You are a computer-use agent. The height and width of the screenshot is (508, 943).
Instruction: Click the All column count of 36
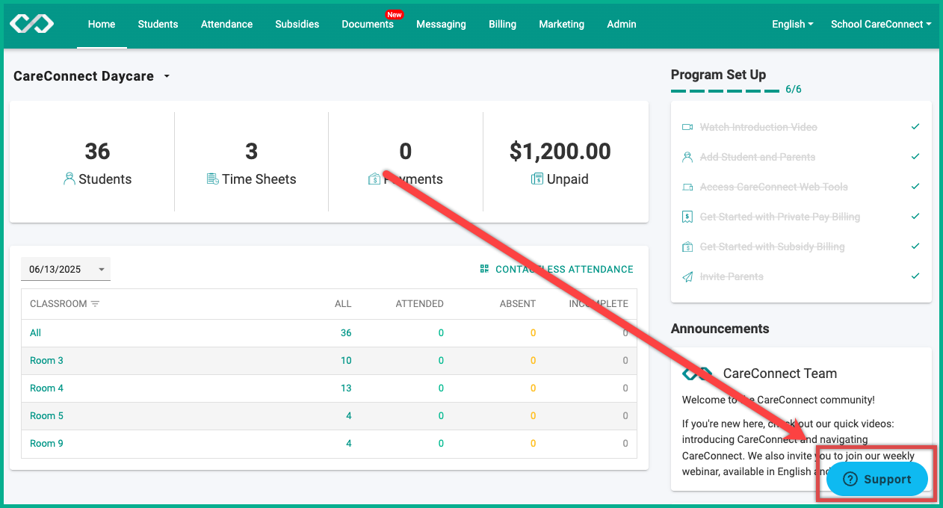coord(346,333)
